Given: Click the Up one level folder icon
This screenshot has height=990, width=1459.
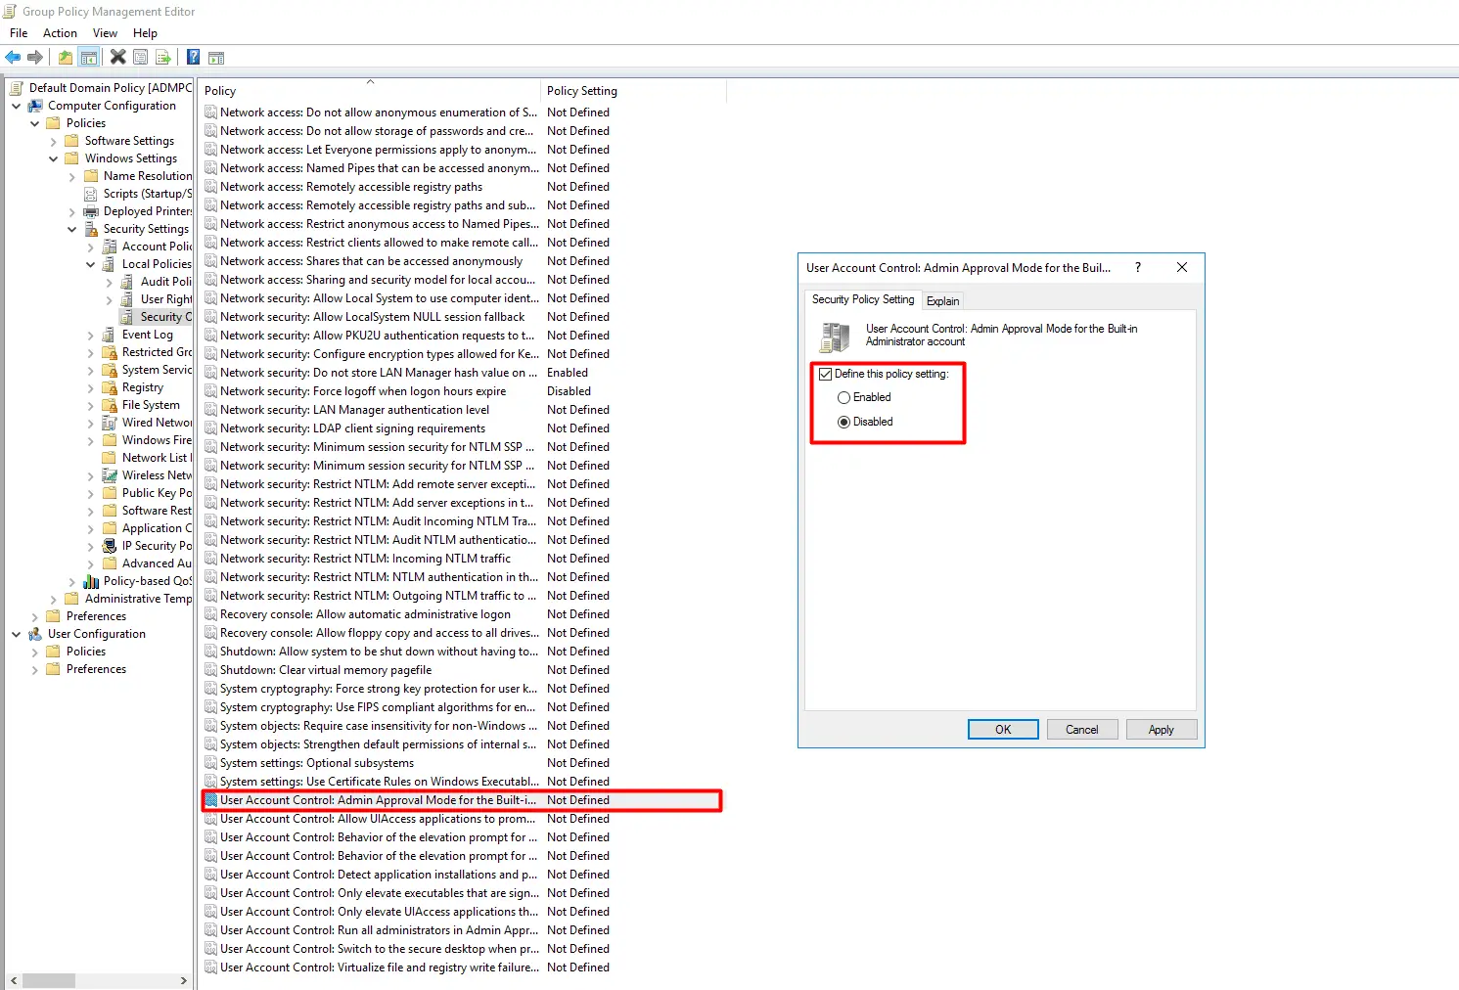Looking at the screenshot, I should (x=64, y=56).
